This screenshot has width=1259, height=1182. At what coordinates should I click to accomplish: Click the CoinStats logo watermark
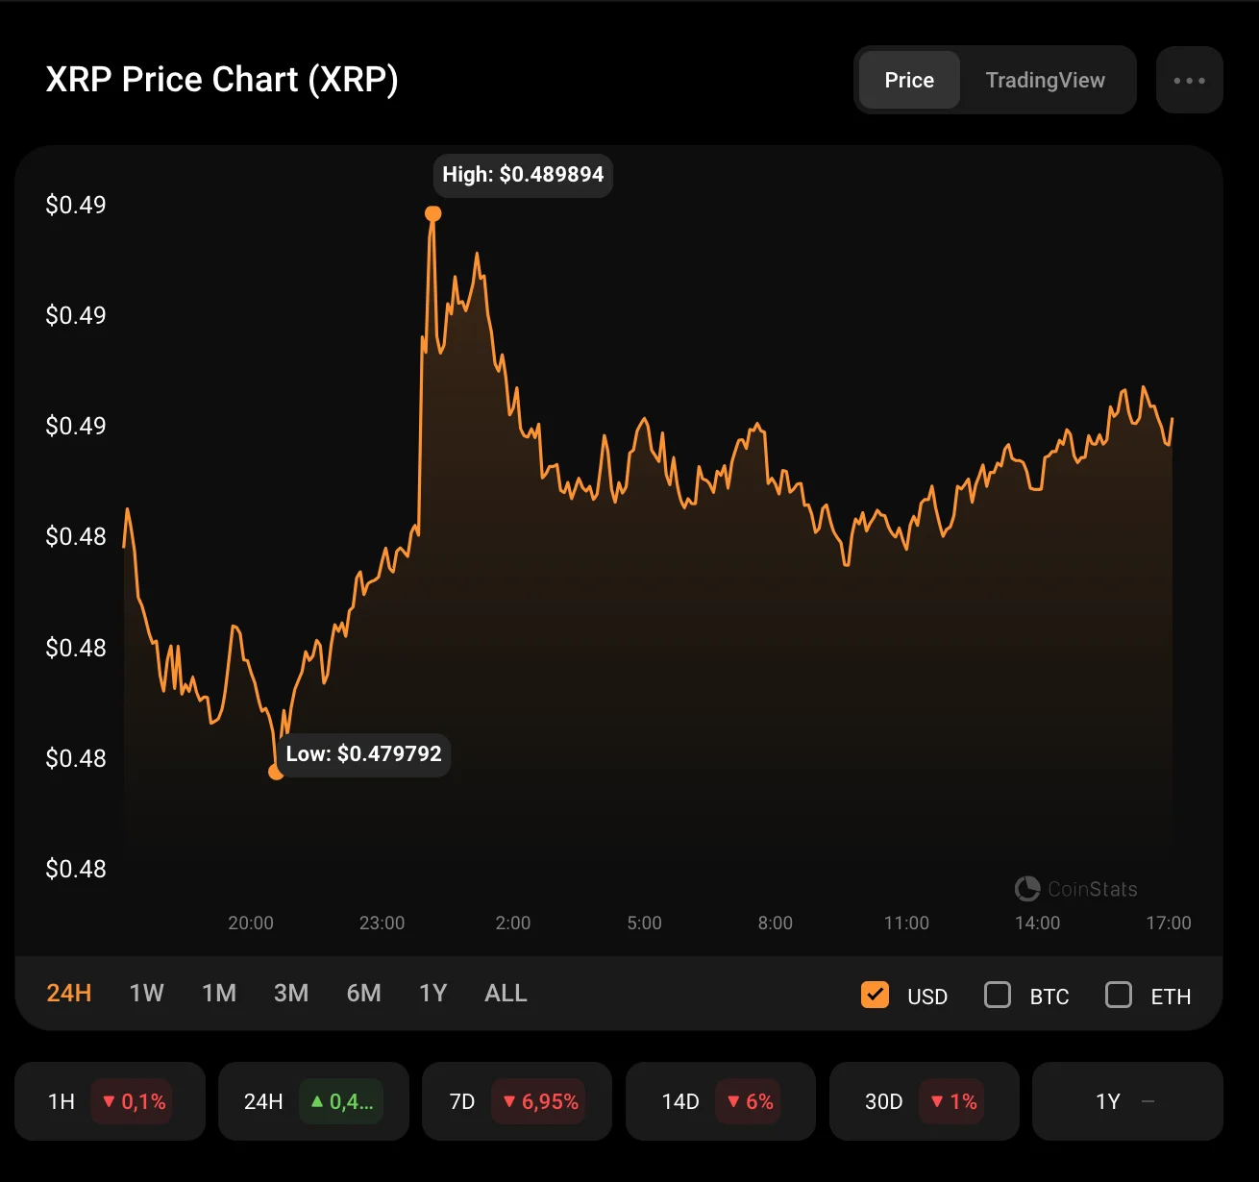(x=1075, y=889)
